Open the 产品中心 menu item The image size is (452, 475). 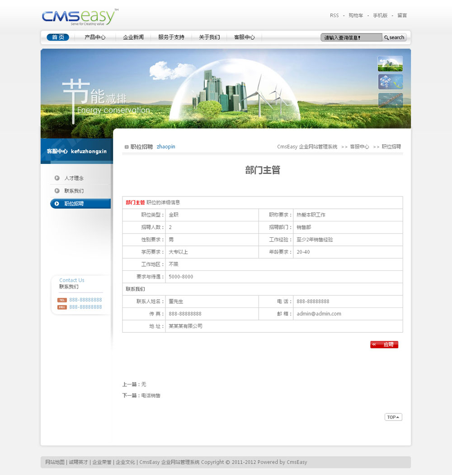tap(95, 37)
